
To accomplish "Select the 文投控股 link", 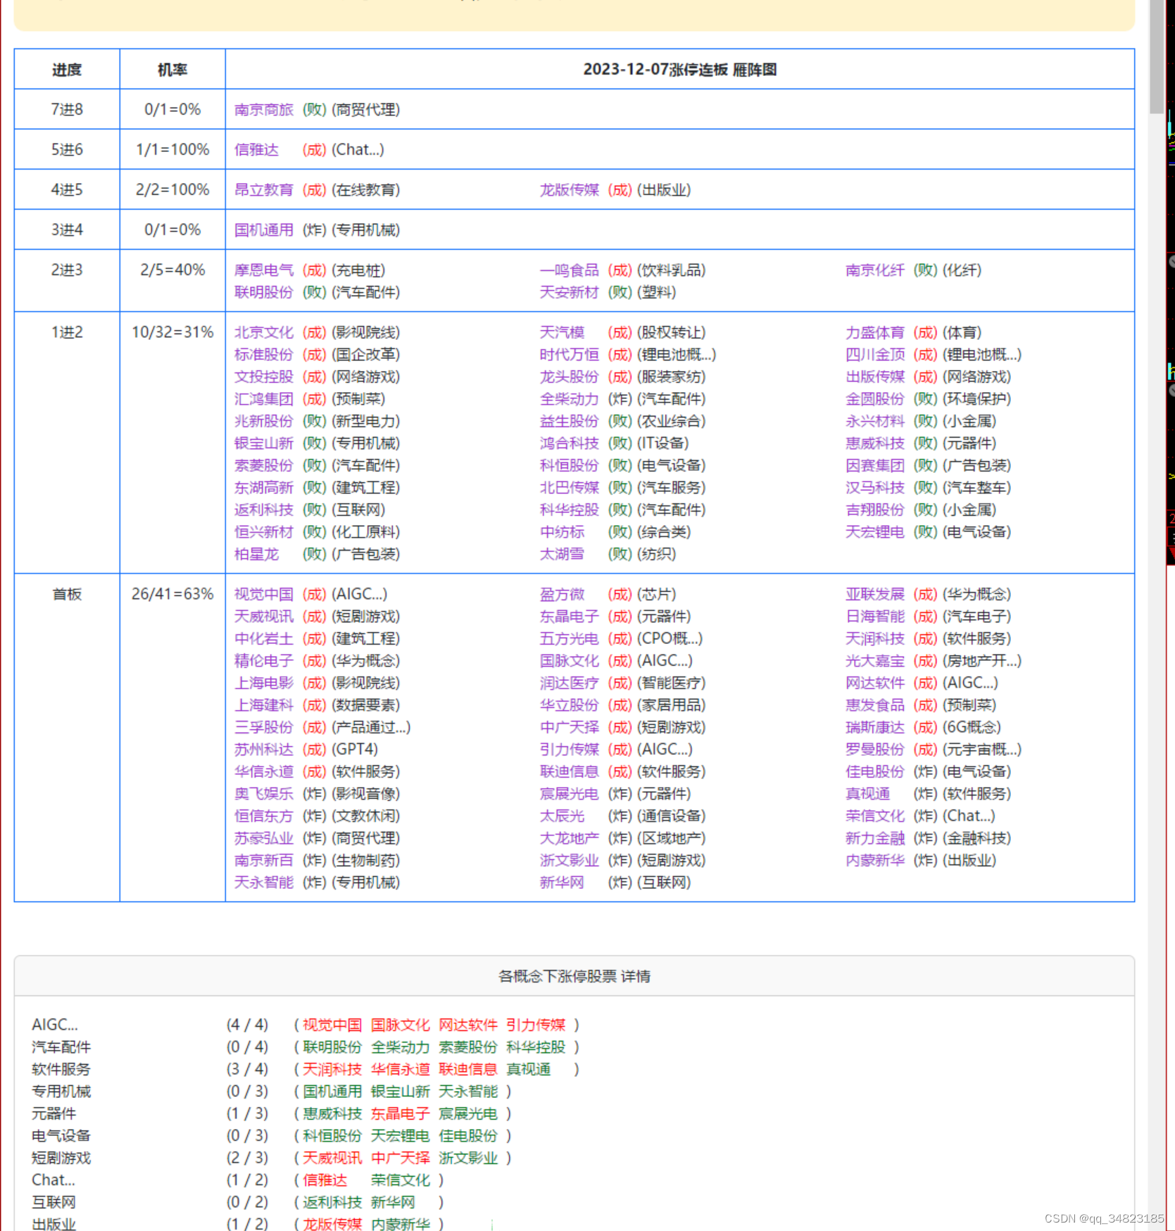I will pyautogui.click(x=263, y=377).
